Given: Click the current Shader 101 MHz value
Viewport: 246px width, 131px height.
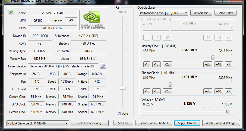Looking at the screenshot, I should pos(97,96).
